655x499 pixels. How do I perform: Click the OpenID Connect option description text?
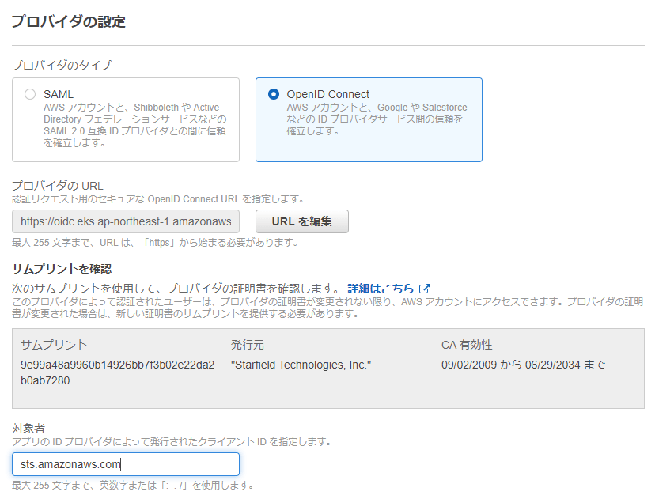(377, 119)
